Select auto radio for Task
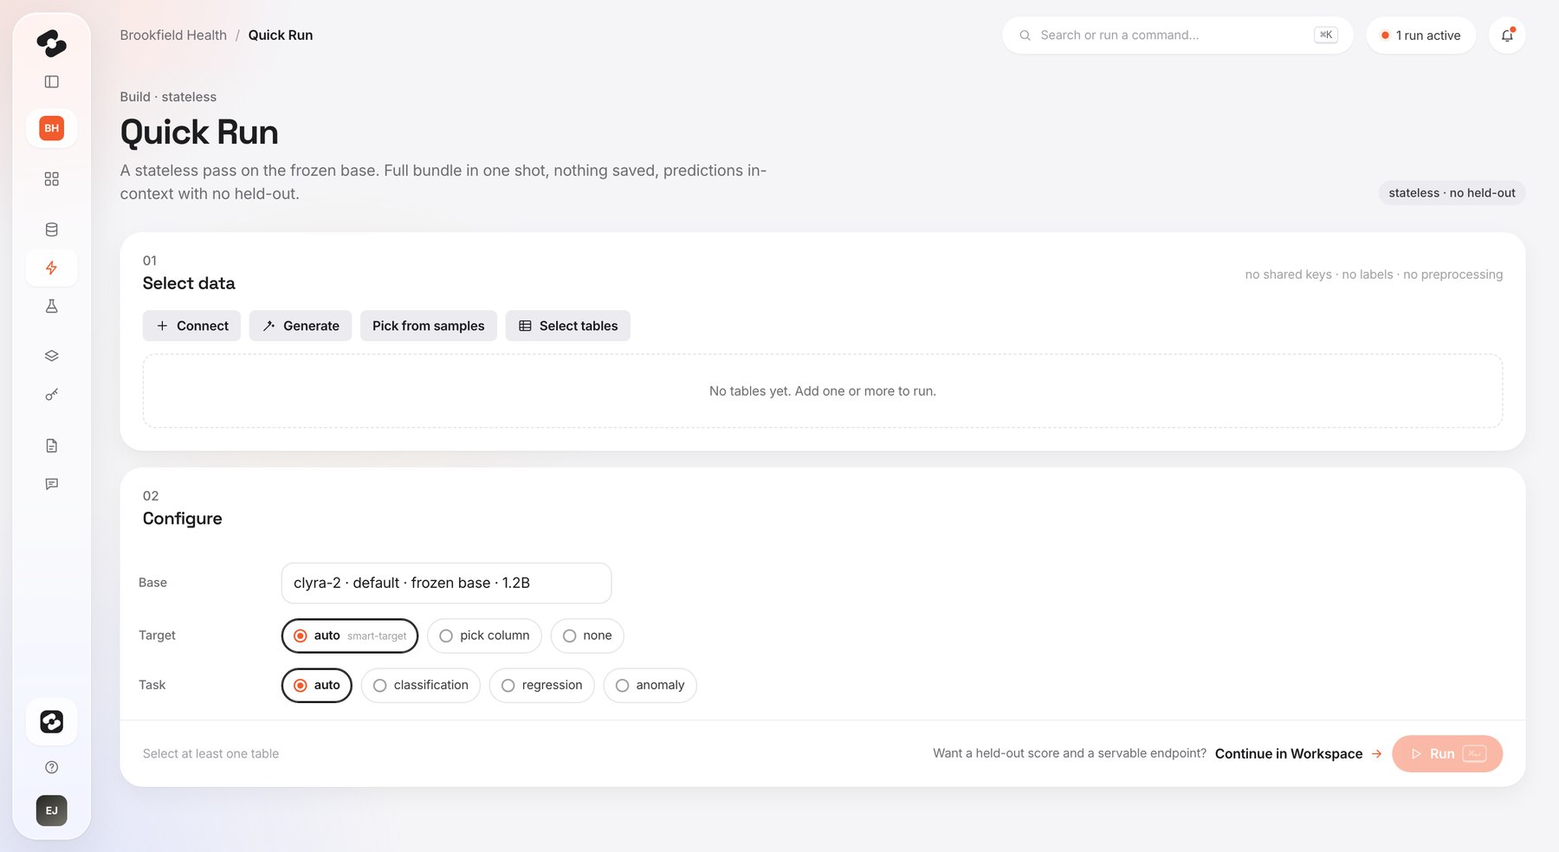Image resolution: width=1559 pixels, height=852 pixels. click(x=317, y=685)
